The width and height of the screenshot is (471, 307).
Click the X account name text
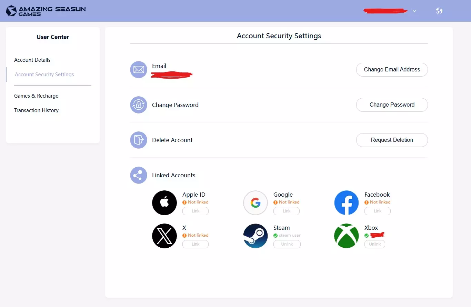pos(184,228)
